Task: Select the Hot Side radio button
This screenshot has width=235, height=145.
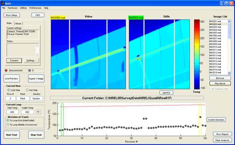Action: pyautogui.click(x=27, y=90)
